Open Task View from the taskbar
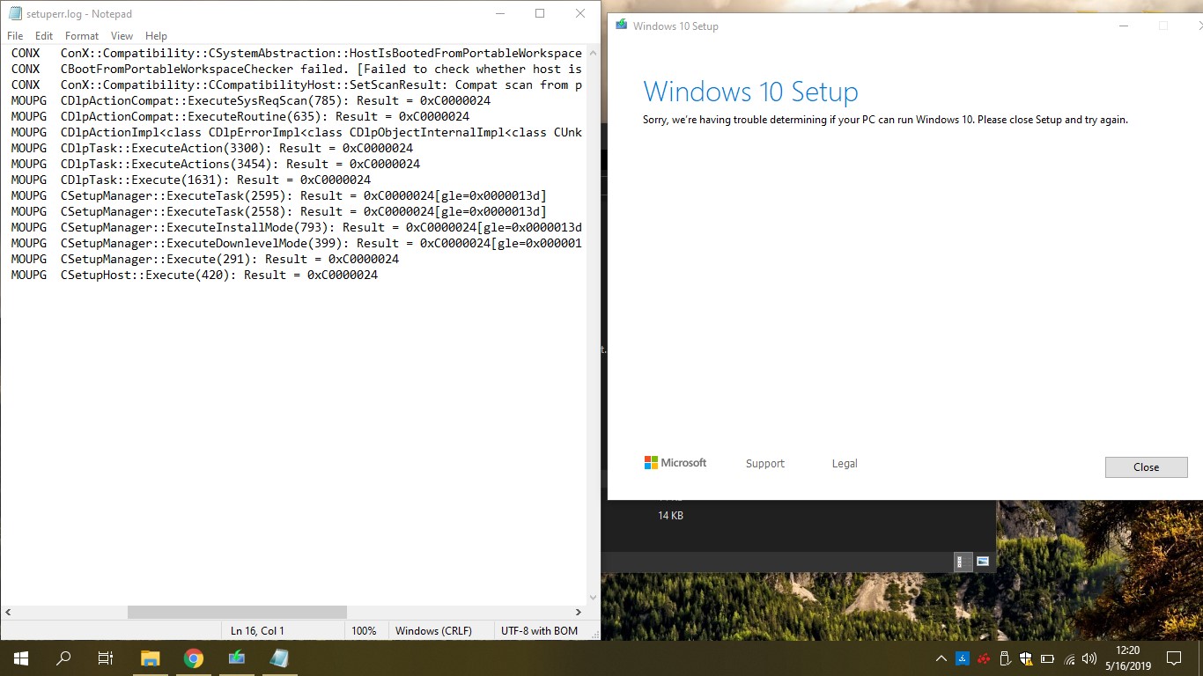This screenshot has height=676, width=1203. [x=106, y=658]
